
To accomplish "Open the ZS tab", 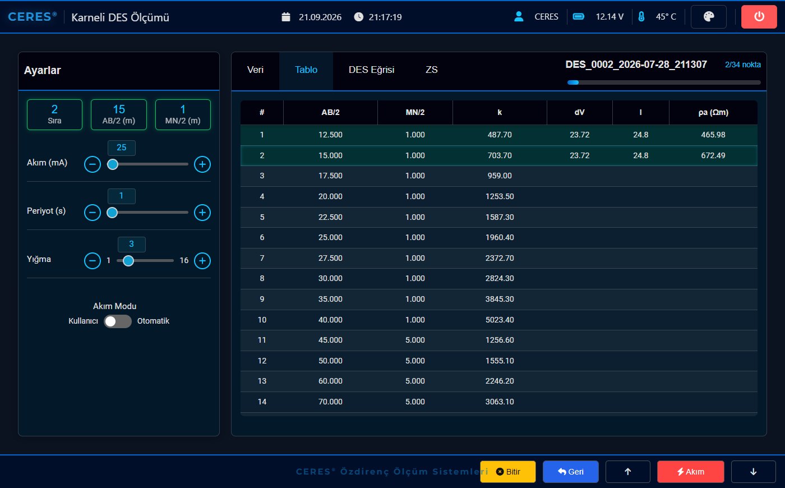I will coord(432,70).
